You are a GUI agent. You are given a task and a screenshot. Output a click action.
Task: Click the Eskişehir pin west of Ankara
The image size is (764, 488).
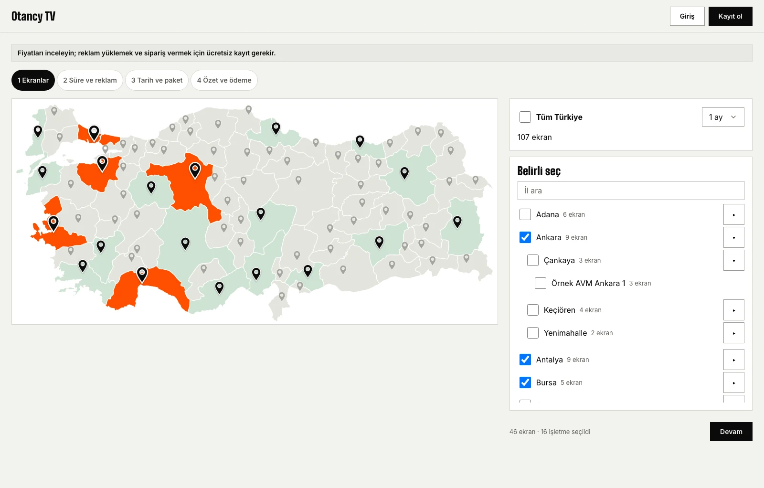(x=151, y=187)
